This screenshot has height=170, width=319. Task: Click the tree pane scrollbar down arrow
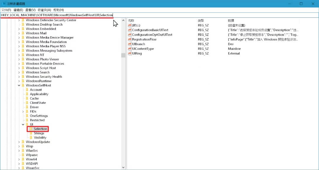pyautogui.click(x=123, y=167)
